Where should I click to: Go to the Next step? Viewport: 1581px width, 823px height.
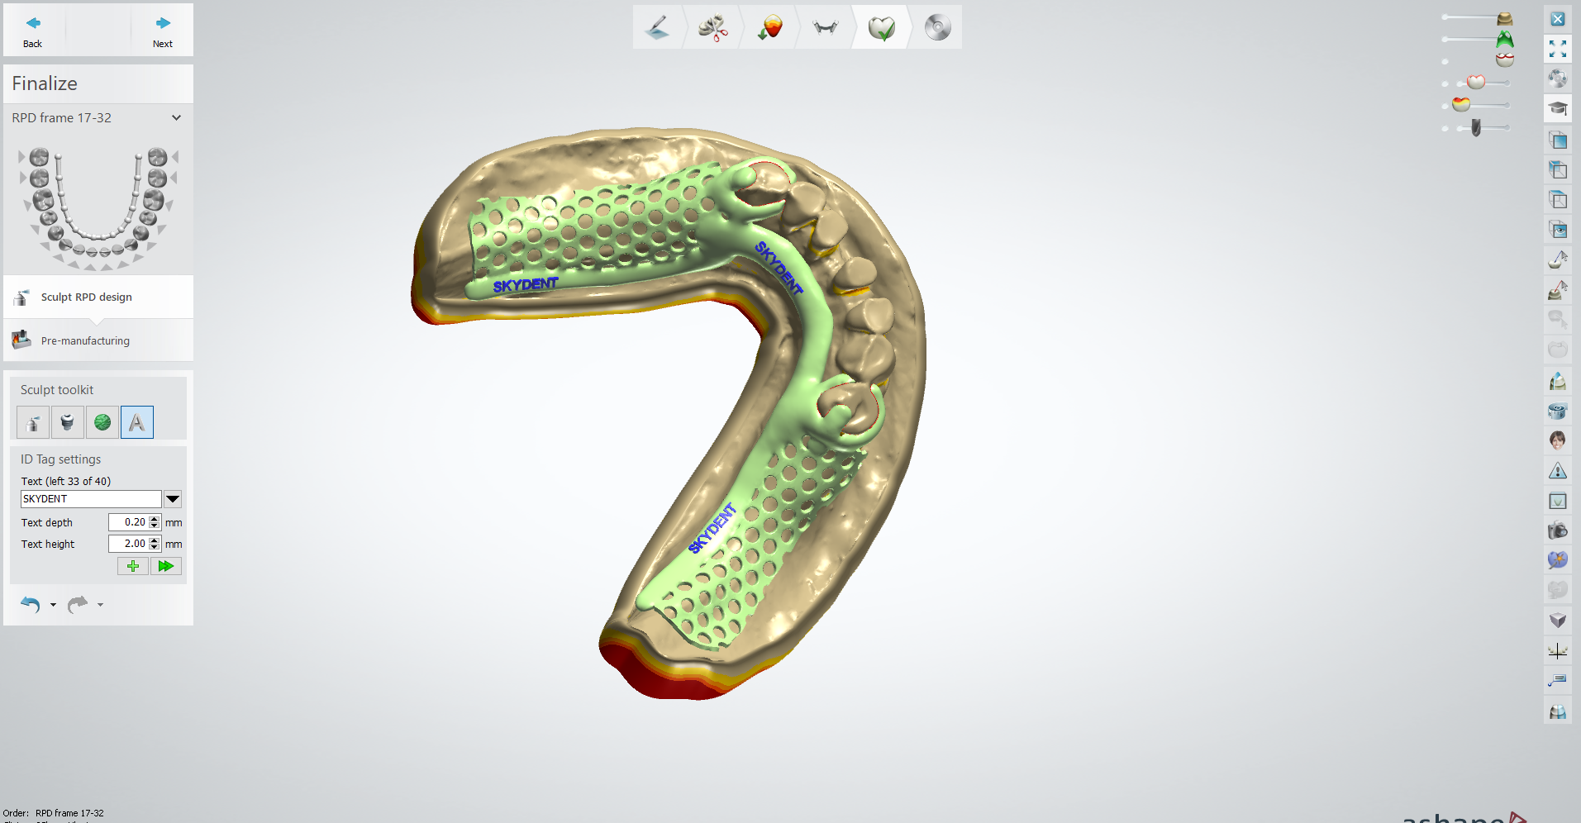pos(163,31)
